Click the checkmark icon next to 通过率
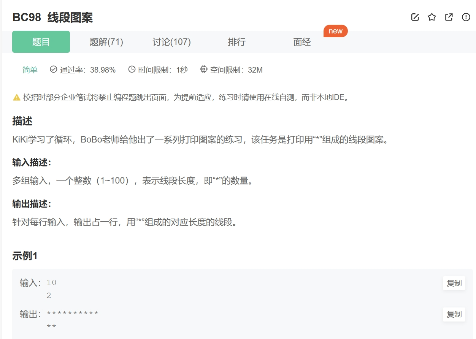The width and height of the screenshot is (476, 339). pyautogui.click(x=53, y=70)
